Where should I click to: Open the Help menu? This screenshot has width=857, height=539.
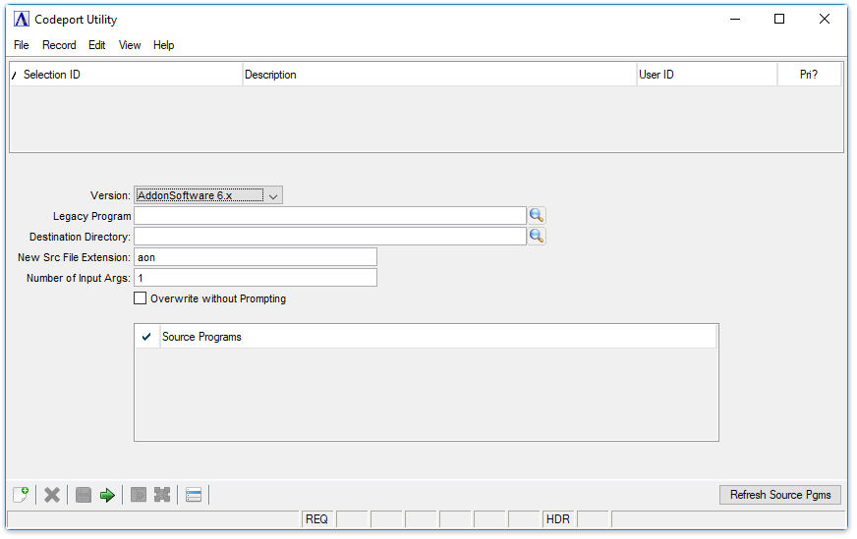click(x=163, y=45)
